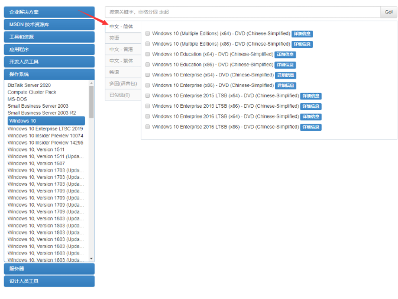Select MS-DOS in the operating systems list
This screenshot has width=398, height=299.
(18, 99)
